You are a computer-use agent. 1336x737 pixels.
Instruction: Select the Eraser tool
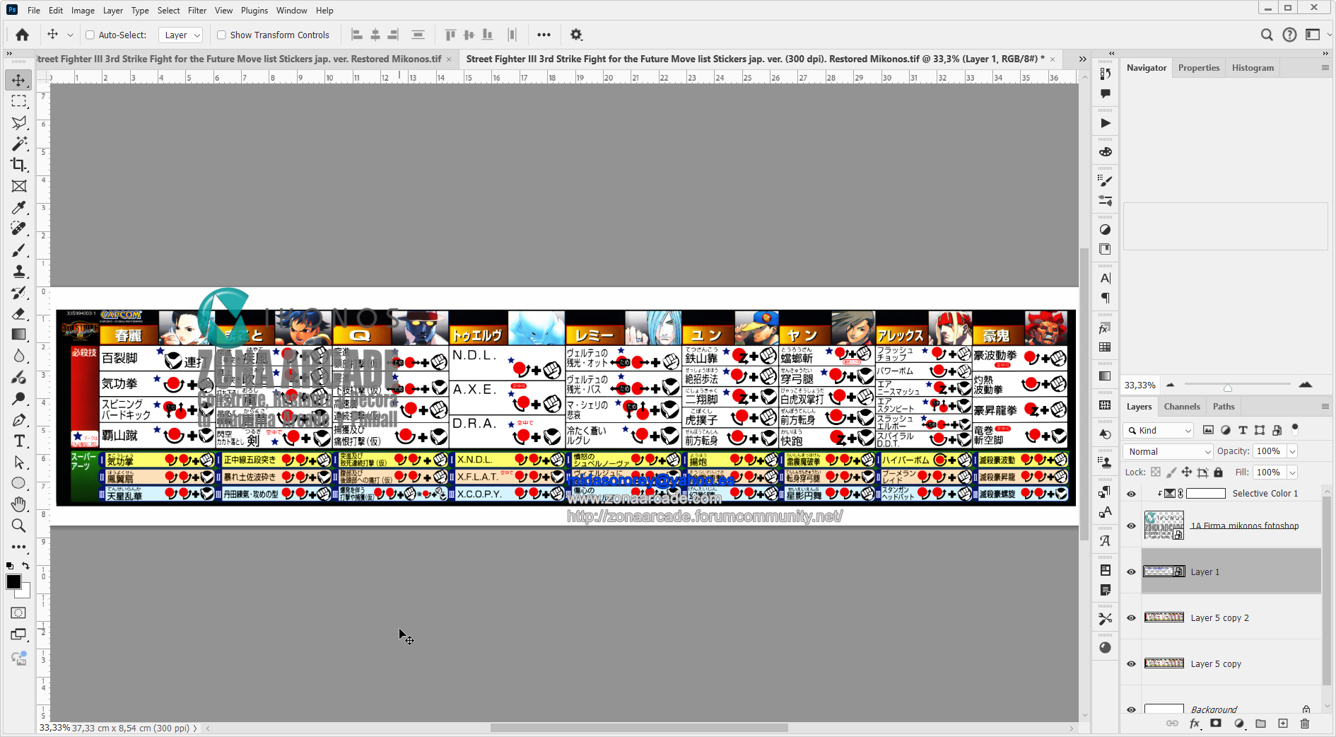pos(19,313)
